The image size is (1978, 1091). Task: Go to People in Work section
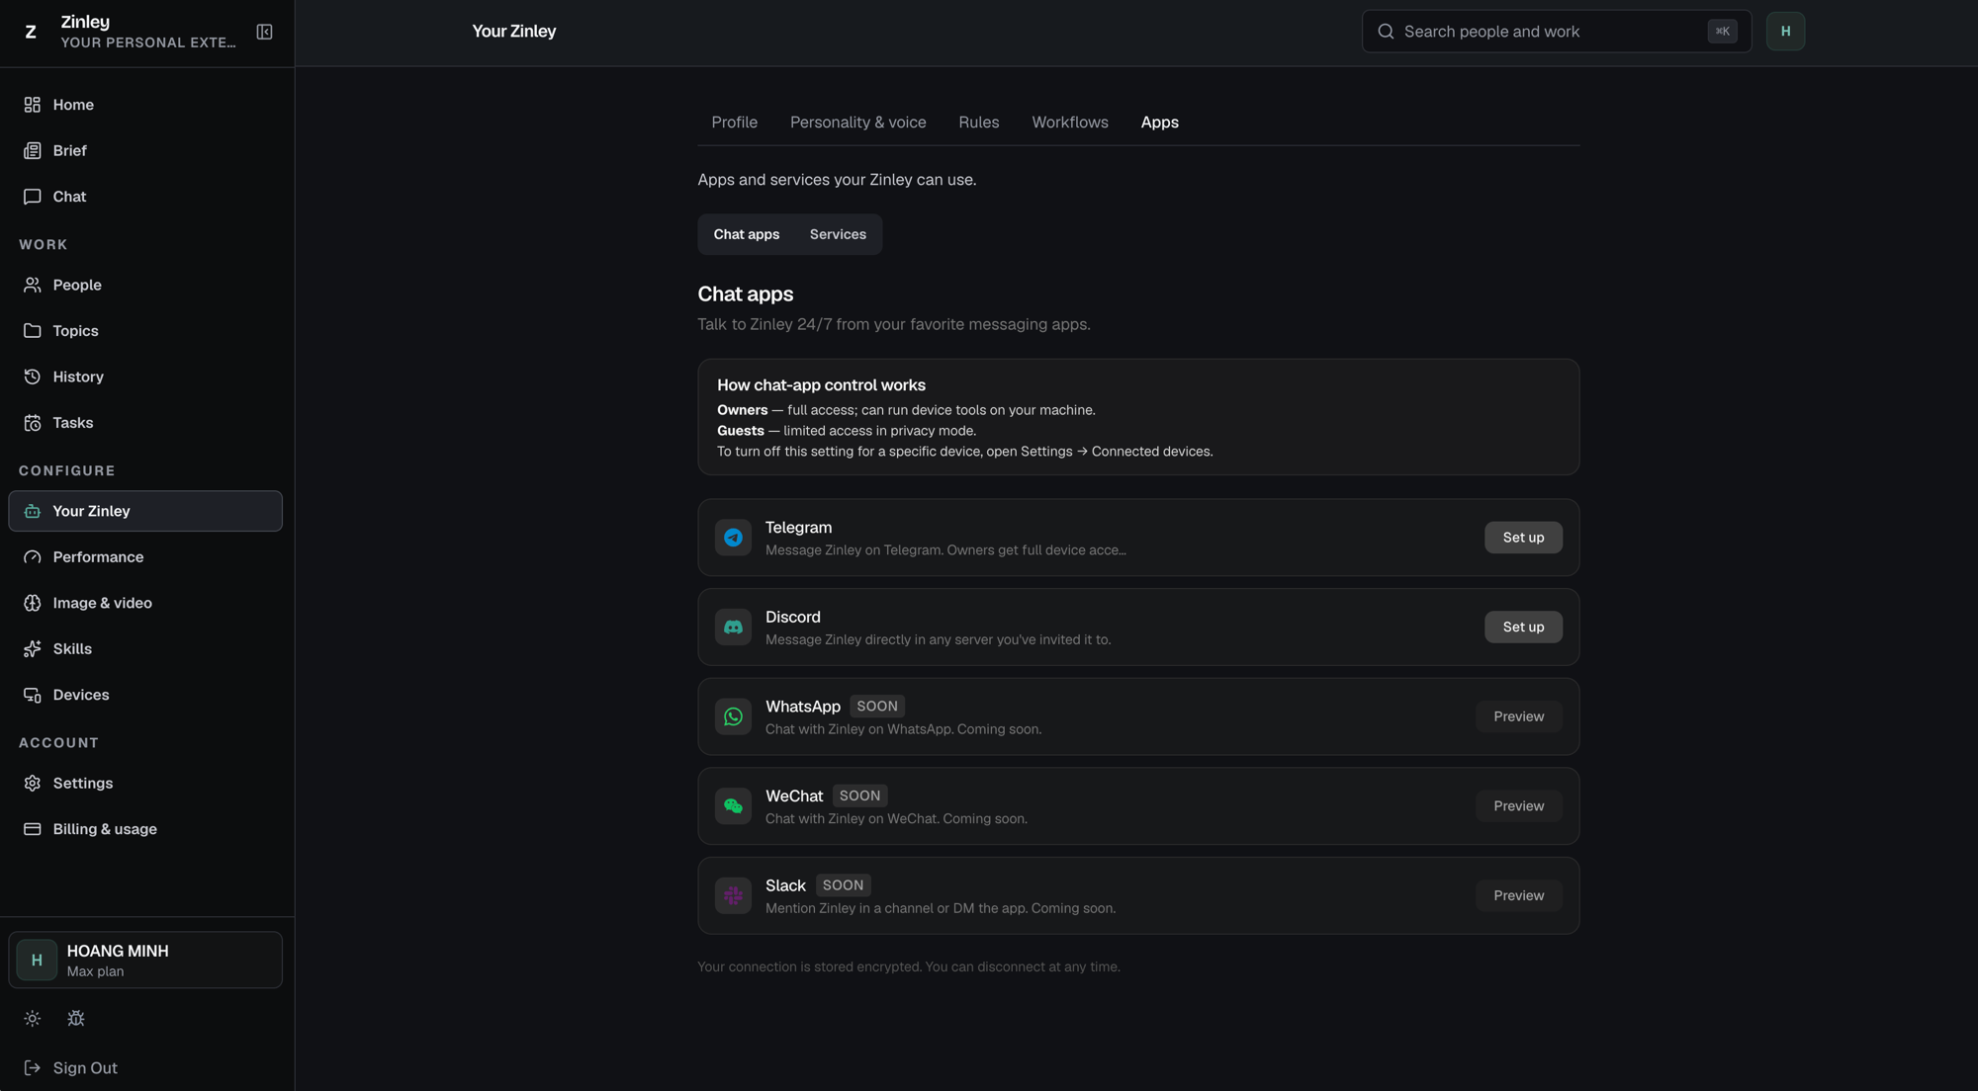(x=145, y=285)
